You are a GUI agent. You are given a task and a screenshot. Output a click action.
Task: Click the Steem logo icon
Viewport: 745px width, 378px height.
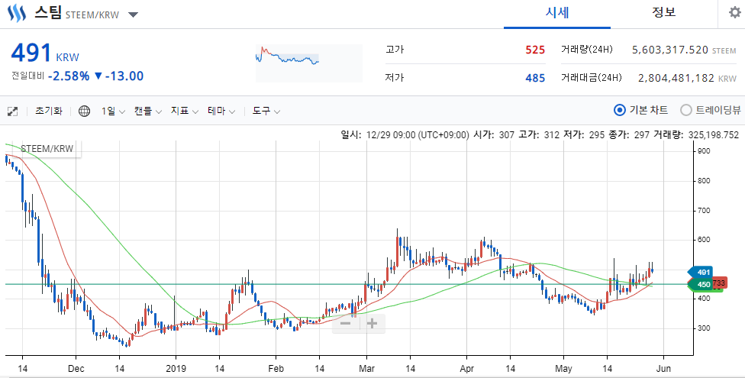point(17,13)
